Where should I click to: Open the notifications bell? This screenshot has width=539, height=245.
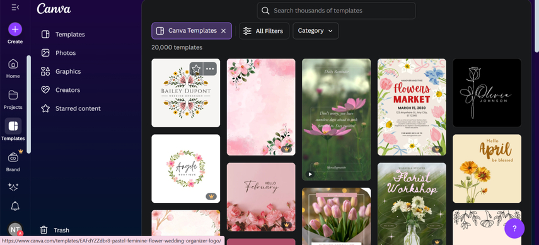14,206
